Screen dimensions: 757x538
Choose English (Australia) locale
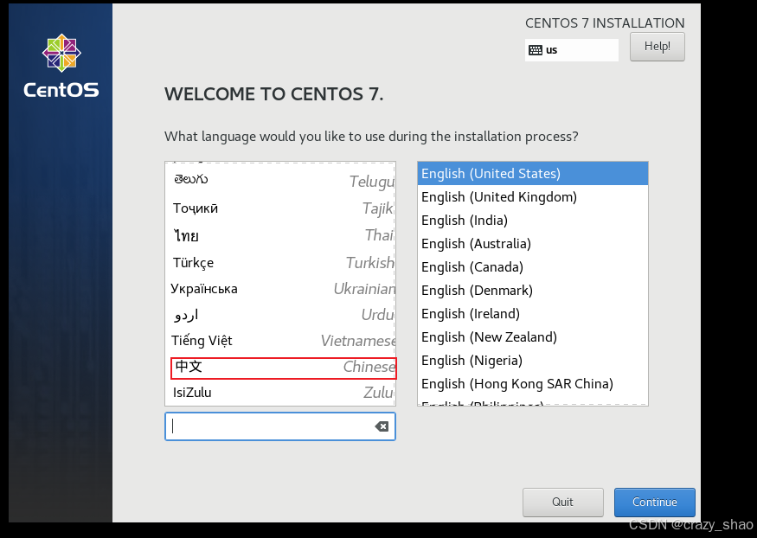[x=533, y=244]
